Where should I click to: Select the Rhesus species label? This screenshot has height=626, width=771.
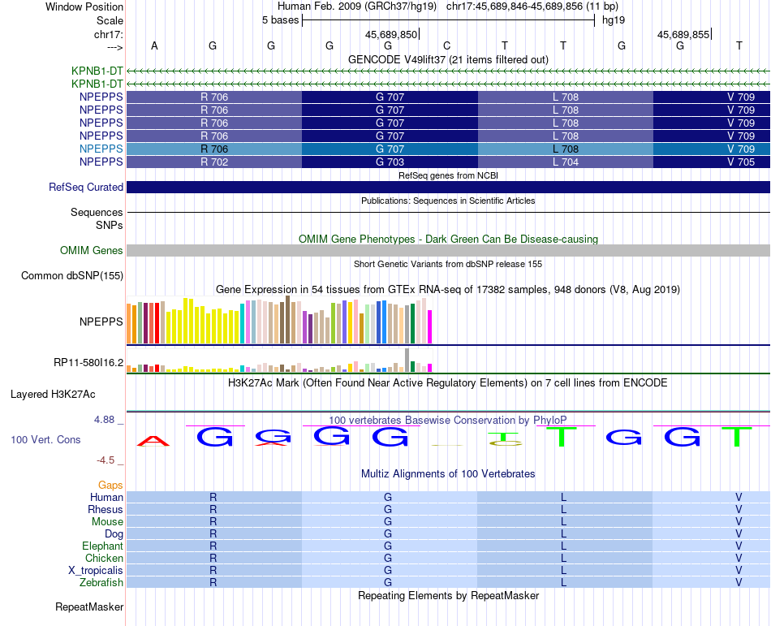[x=106, y=509]
